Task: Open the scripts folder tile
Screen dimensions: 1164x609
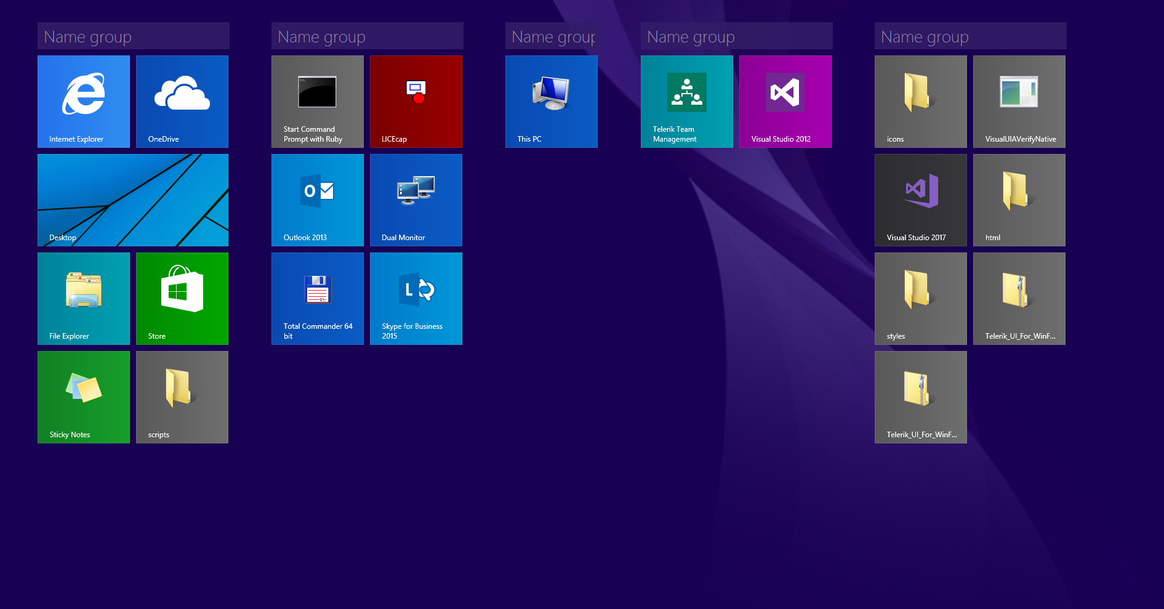Action: coord(182,397)
